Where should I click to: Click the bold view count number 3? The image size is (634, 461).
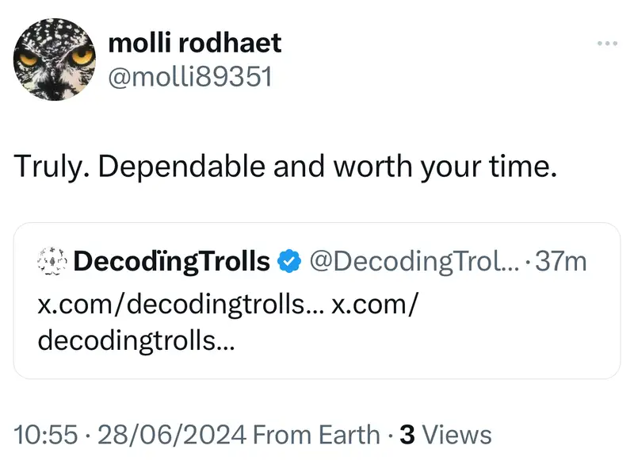click(408, 434)
